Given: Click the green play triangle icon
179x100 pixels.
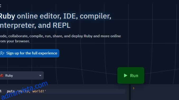Looking at the screenshot, I should pyautogui.click(x=125, y=76).
